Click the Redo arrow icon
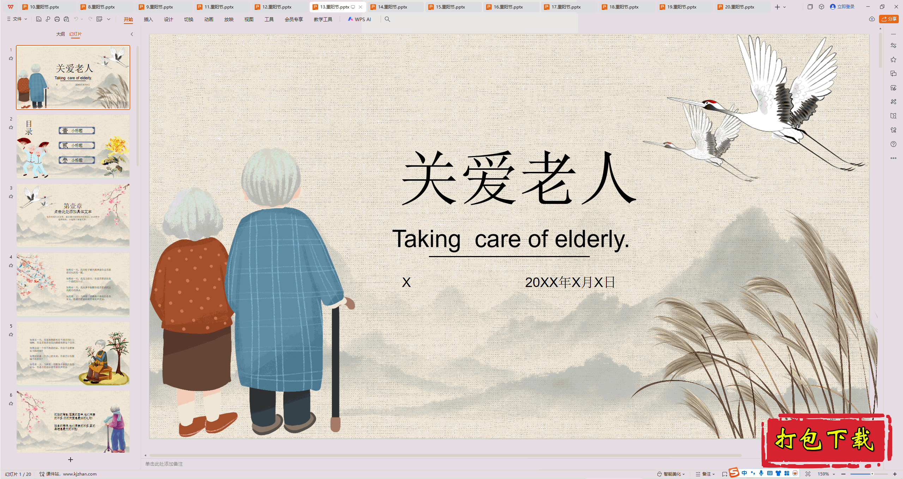 point(90,19)
